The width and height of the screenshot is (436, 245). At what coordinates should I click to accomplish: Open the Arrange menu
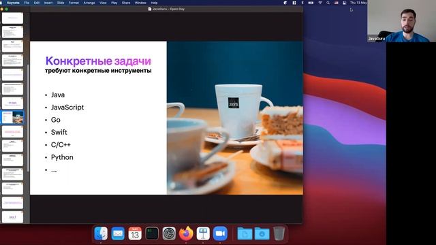89,3
